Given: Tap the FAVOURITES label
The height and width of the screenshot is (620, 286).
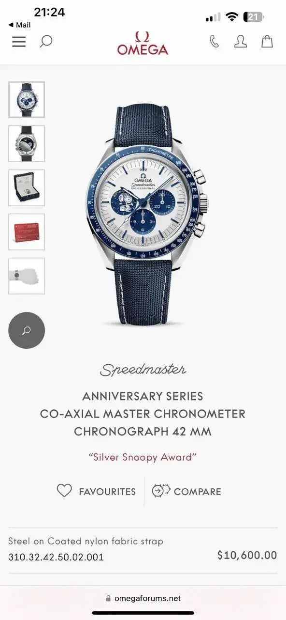Looking at the screenshot, I should point(107,492).
